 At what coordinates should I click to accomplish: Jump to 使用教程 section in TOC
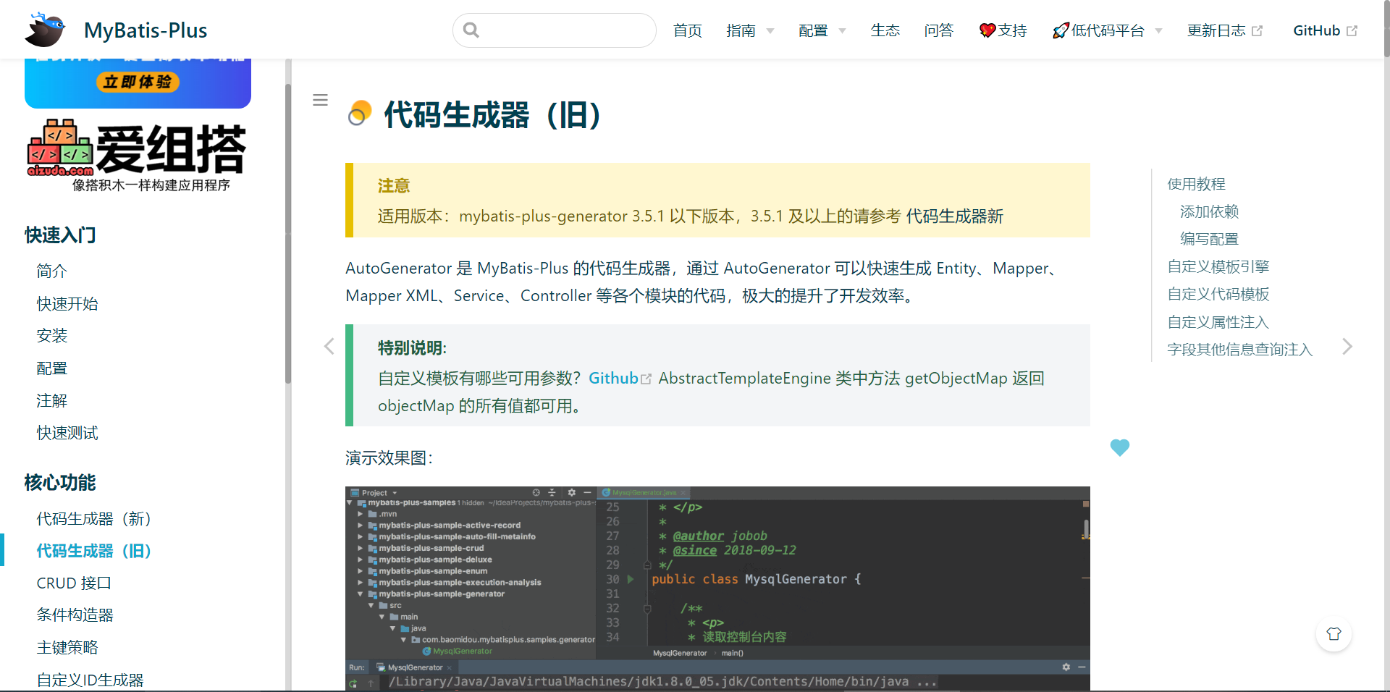coord(1197,184)
